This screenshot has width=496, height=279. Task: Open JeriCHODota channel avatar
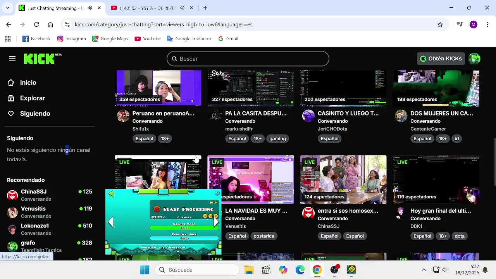[308, 116]
